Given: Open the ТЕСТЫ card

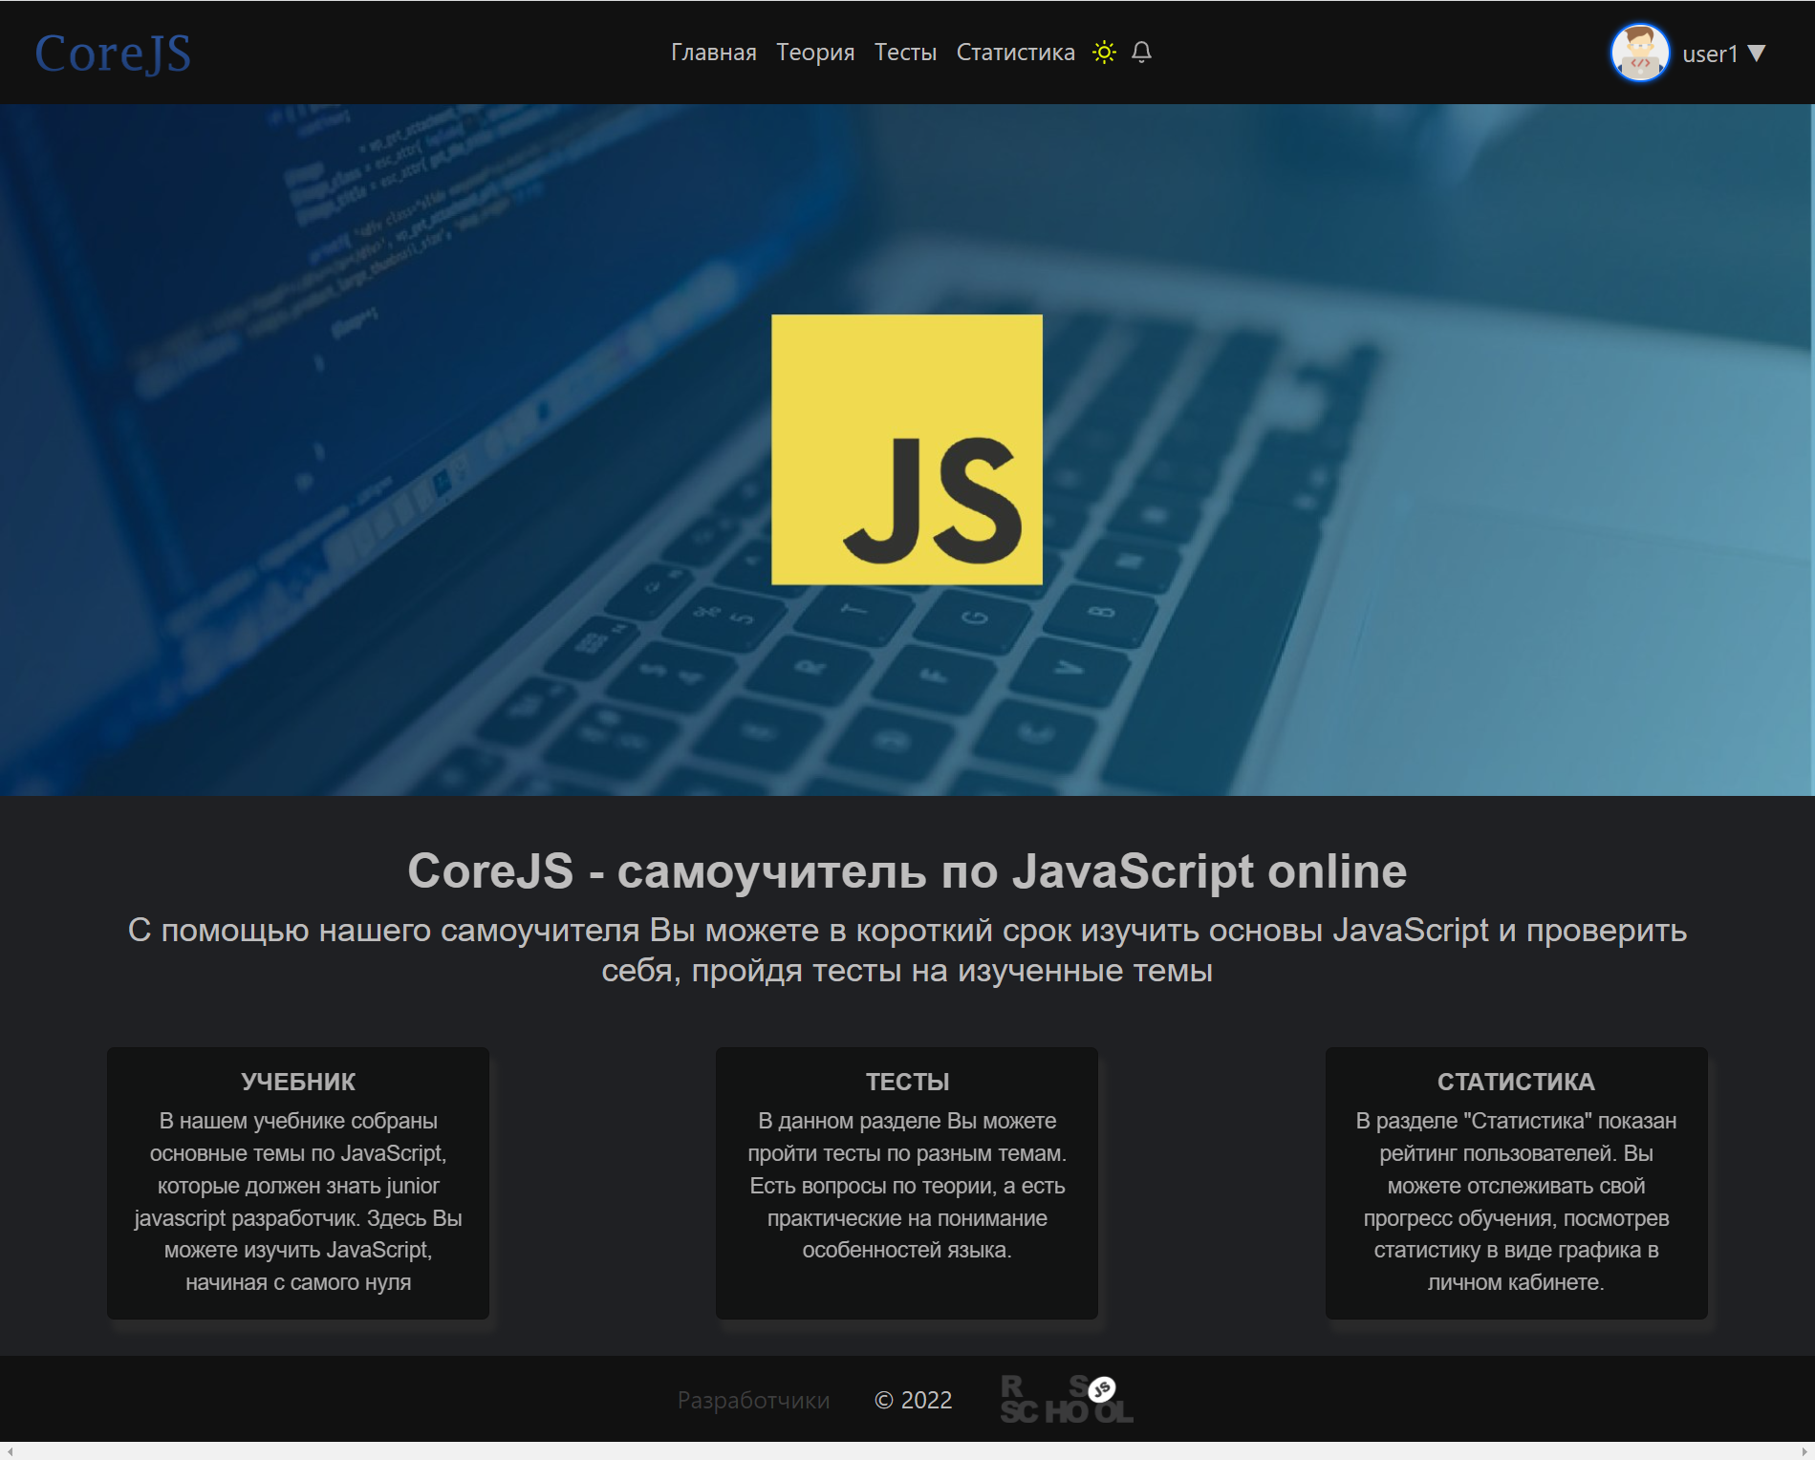Looking at the screenshot, I should pyautogui.click(x=907, y=1183).
